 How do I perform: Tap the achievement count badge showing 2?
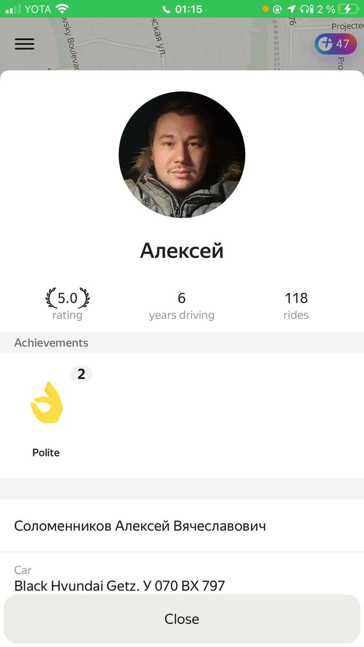pyautogui.click(x=81, y=375)
